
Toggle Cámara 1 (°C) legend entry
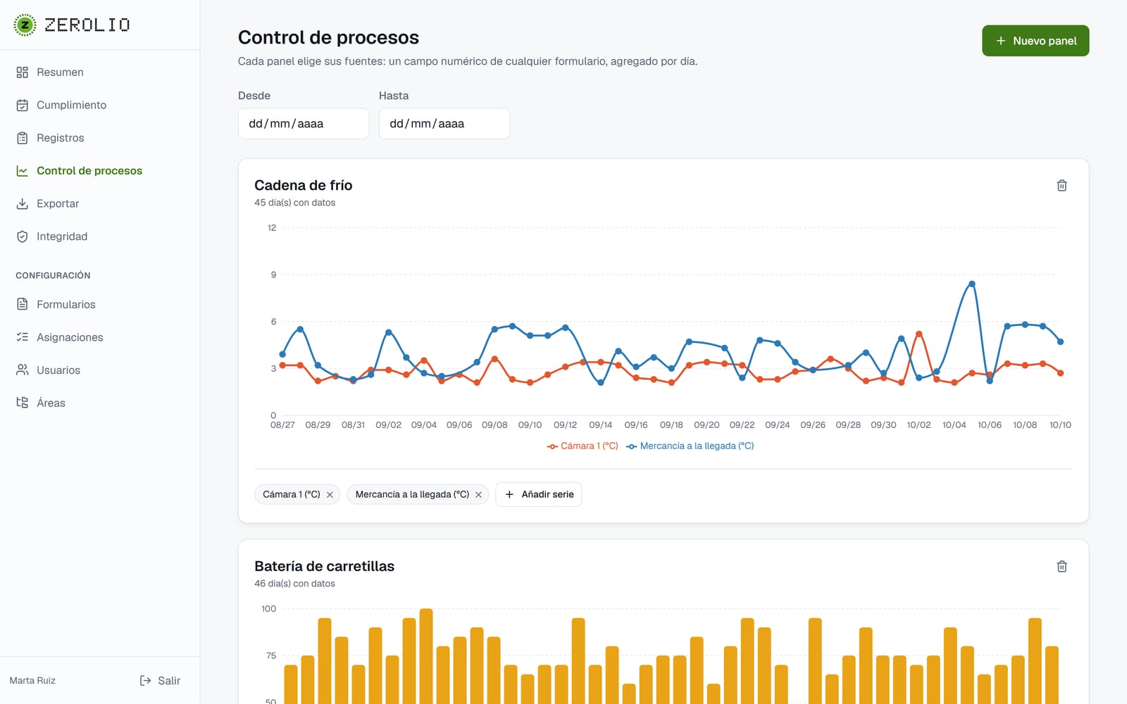[583, 446]
